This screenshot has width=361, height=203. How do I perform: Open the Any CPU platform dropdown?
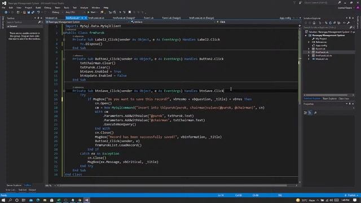tap(75, 12)
